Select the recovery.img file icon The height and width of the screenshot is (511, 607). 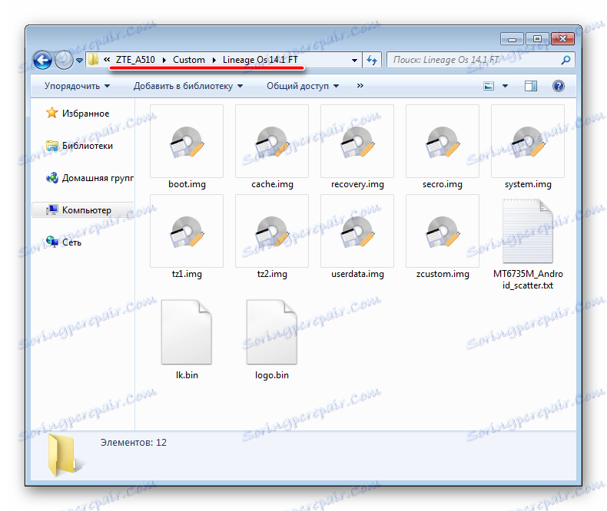[357, 141]
